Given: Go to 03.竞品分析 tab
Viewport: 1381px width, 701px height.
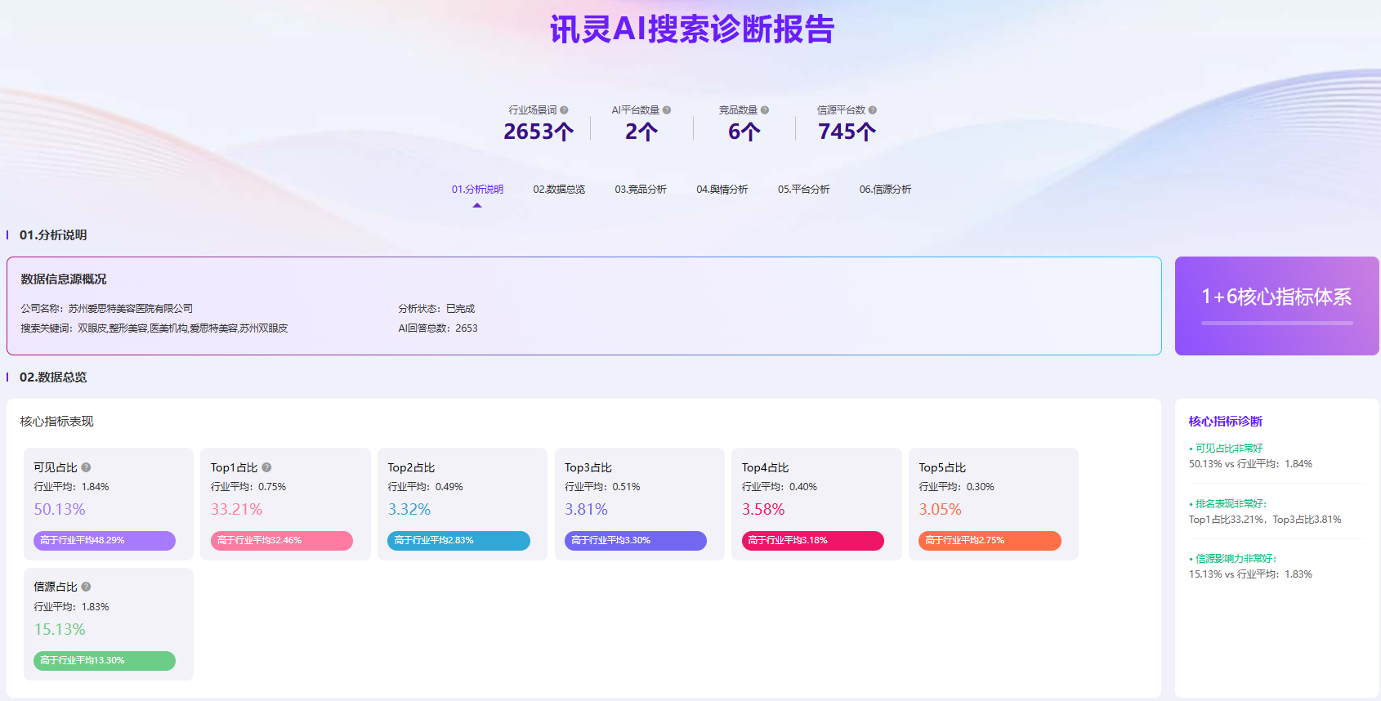Looking at the screenshot, I should point(641,190).
